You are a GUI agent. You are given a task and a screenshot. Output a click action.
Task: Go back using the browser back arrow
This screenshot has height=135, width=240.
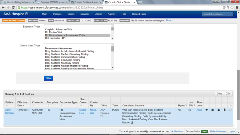[x=3, y=7]
